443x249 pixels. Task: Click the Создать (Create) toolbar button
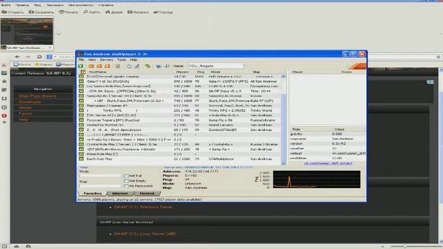click(42, 12)
